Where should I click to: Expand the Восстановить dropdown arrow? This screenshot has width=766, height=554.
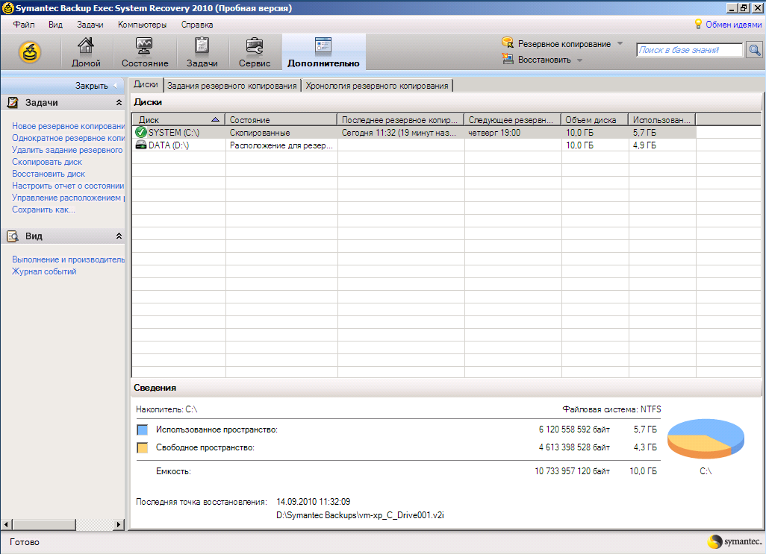(x=580, y=60)
